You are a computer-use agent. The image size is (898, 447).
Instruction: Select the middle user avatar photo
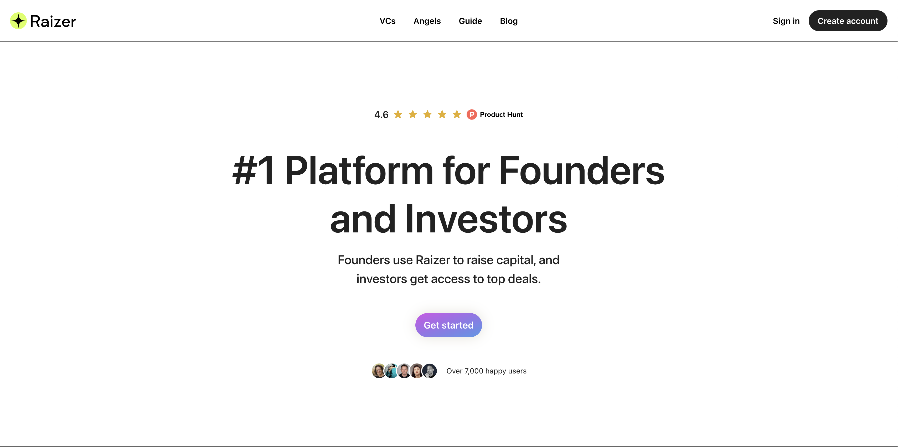404,371
